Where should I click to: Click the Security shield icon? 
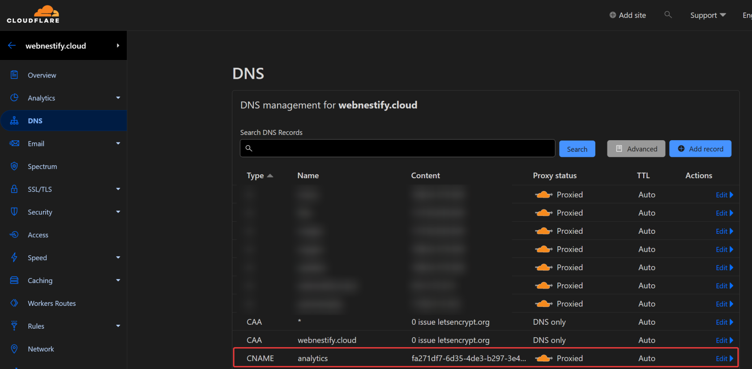click(14, 212)
